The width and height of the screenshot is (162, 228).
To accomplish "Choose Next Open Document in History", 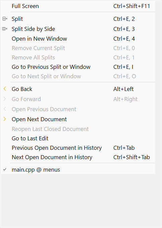I will click(x=78, y=157).
